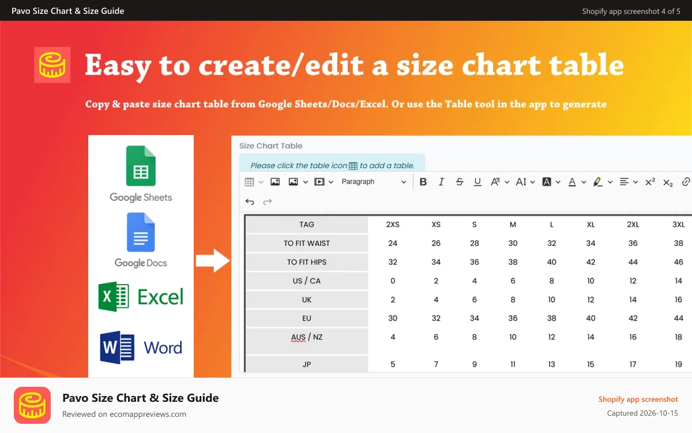Expand the font size dropdown arrow
Screen dimensions: 692x433
click(533, 182)
